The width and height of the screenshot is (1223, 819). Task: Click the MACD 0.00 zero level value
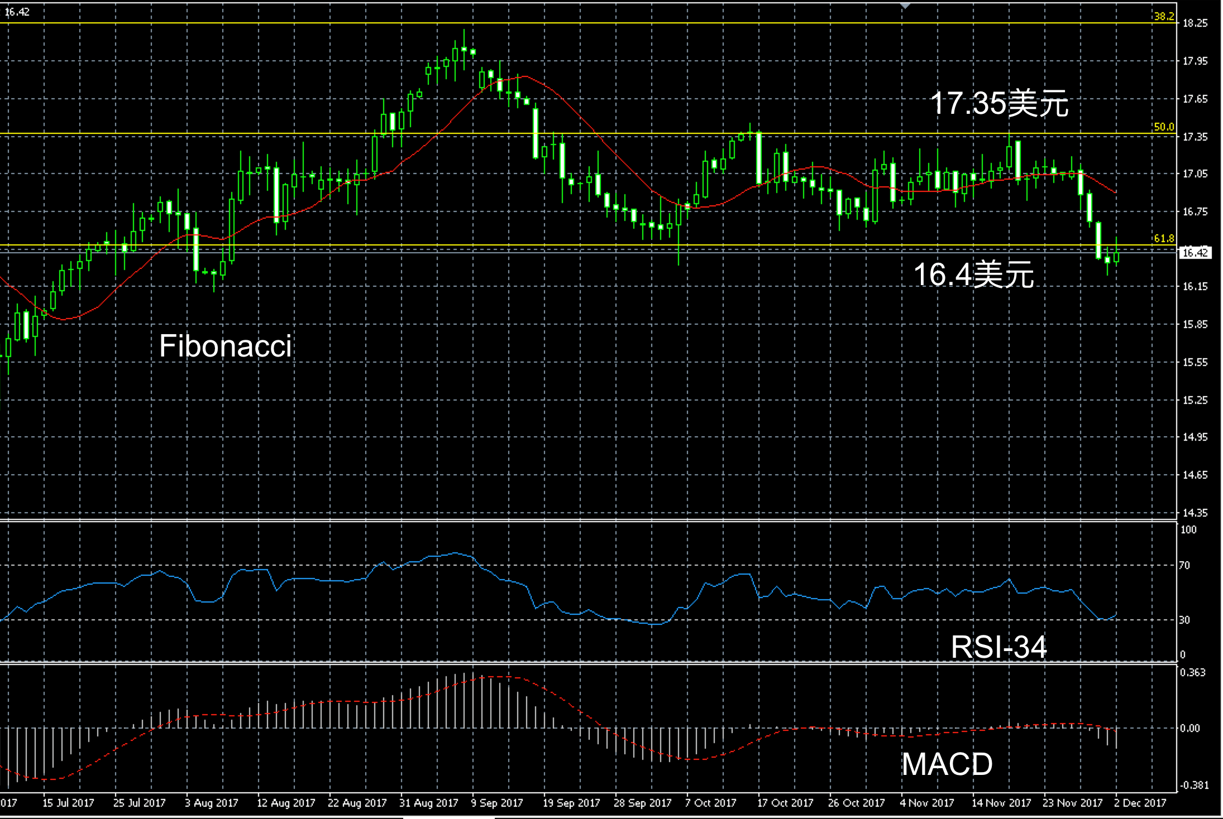point(1189,728)
